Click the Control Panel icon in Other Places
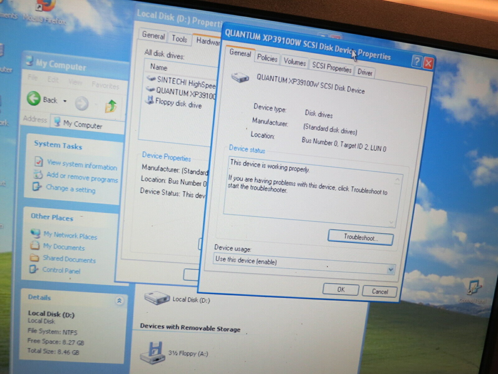498x374 pixels. [x=33, y=269]
